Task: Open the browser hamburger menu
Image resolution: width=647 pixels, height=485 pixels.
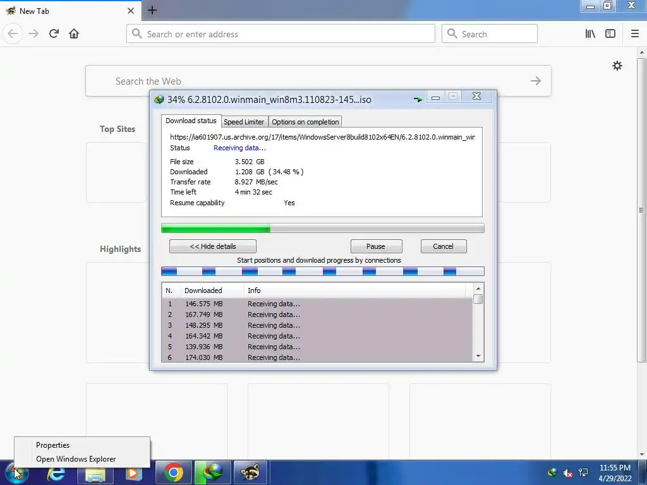Action: click(635, 34)
